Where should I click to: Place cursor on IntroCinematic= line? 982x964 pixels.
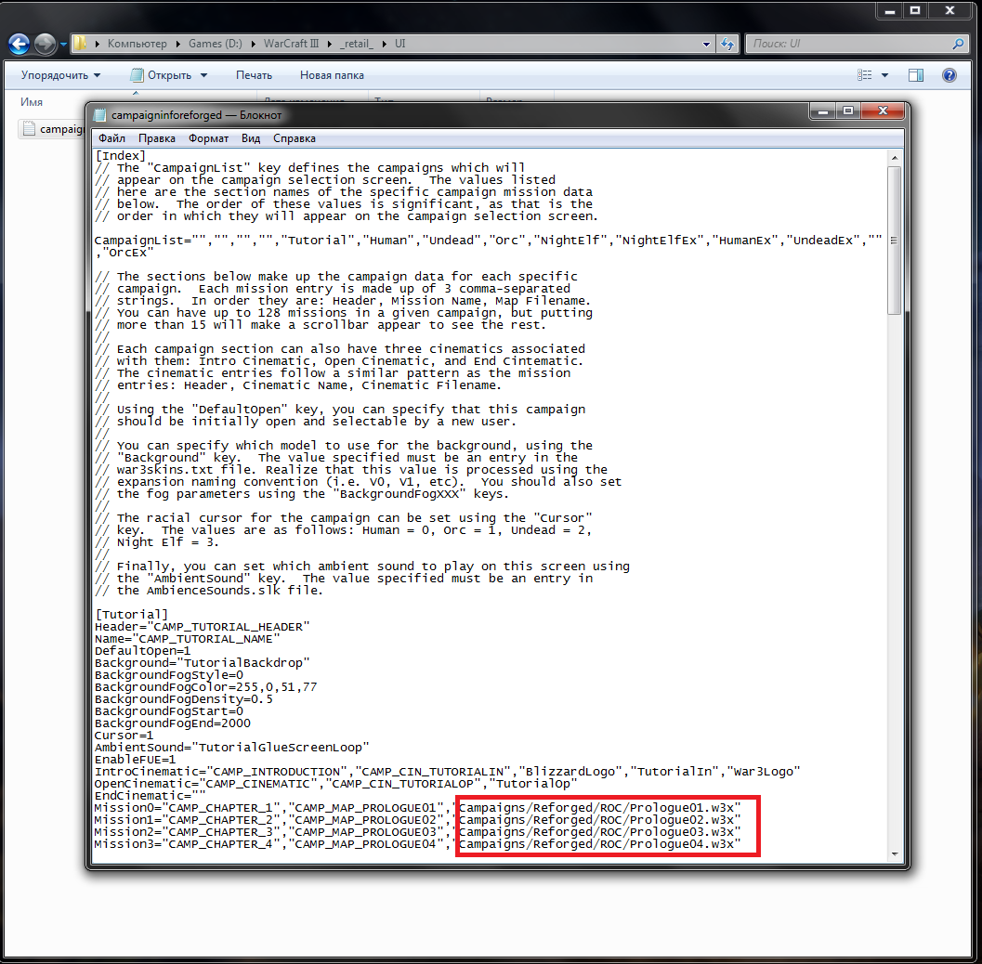[447, 772]
